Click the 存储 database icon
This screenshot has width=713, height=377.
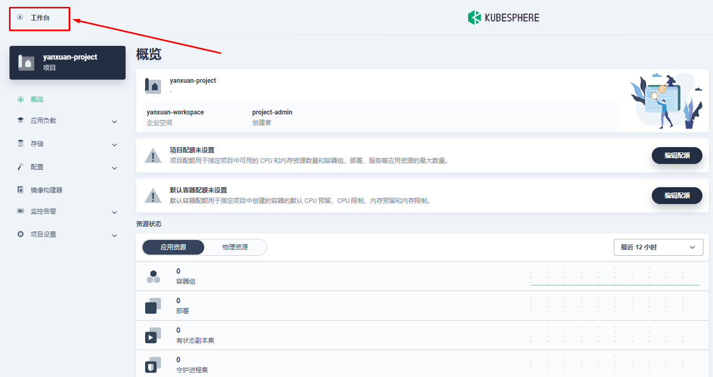21,143
